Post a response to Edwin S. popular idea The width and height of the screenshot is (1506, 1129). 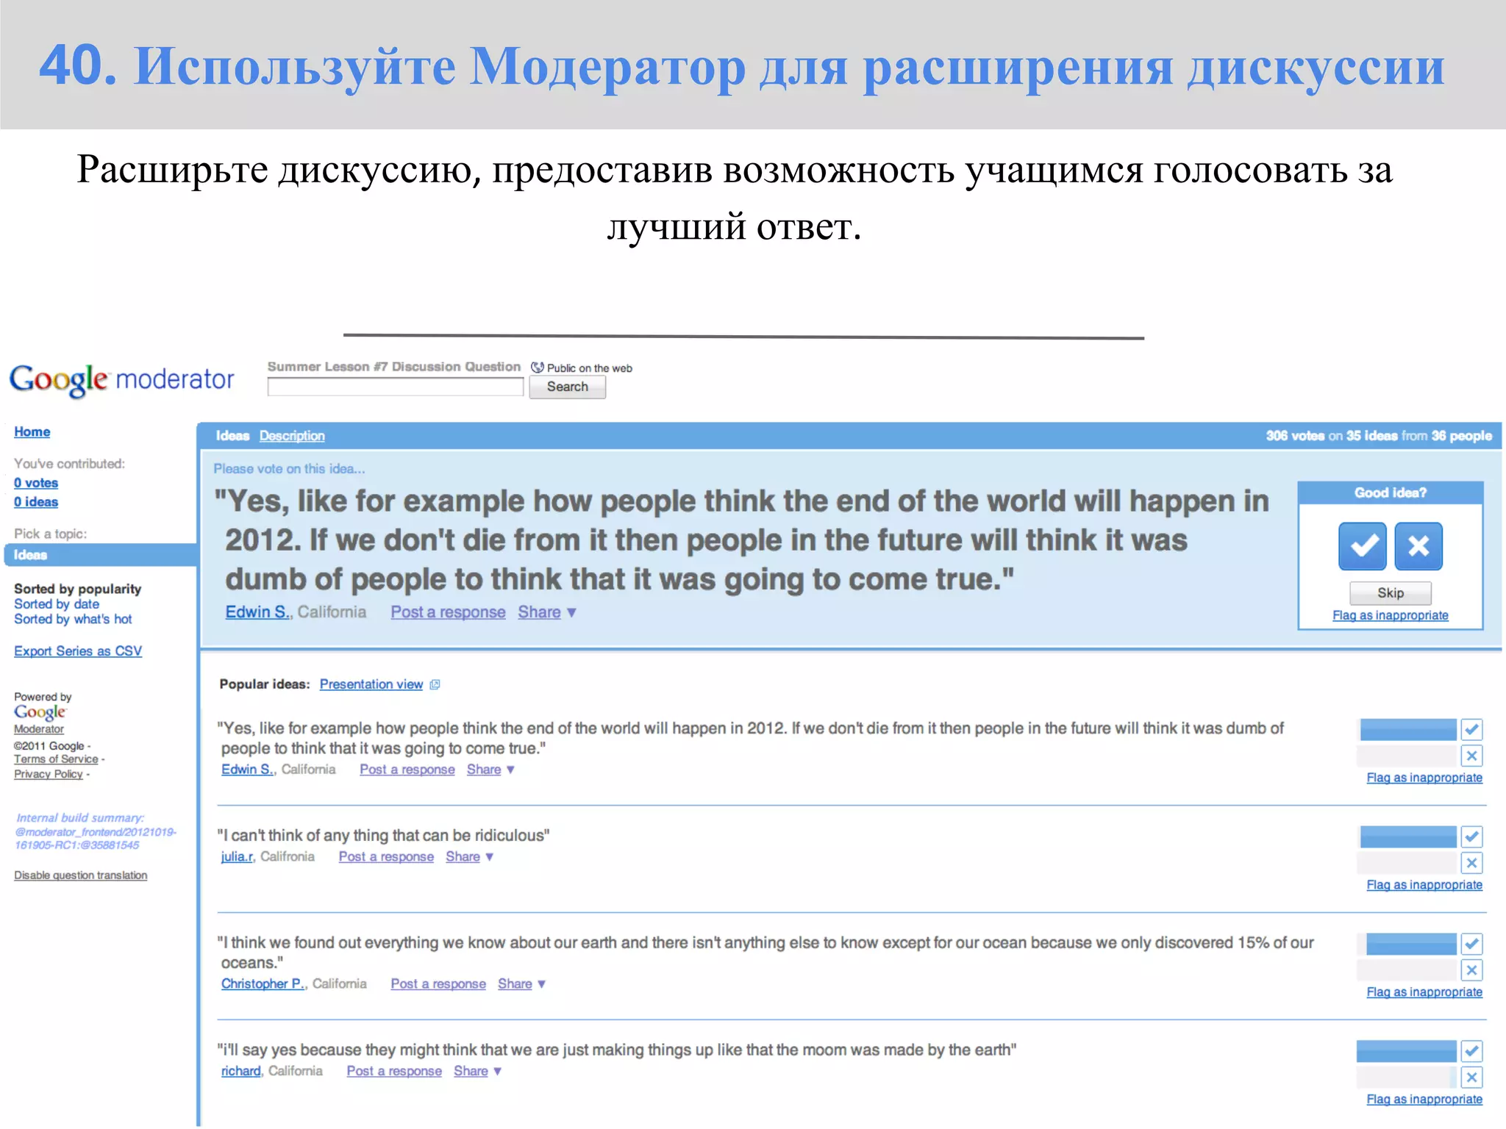click(407, 770)
